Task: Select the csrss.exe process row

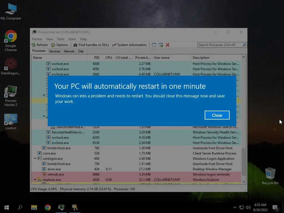Action: coord(136,153)
